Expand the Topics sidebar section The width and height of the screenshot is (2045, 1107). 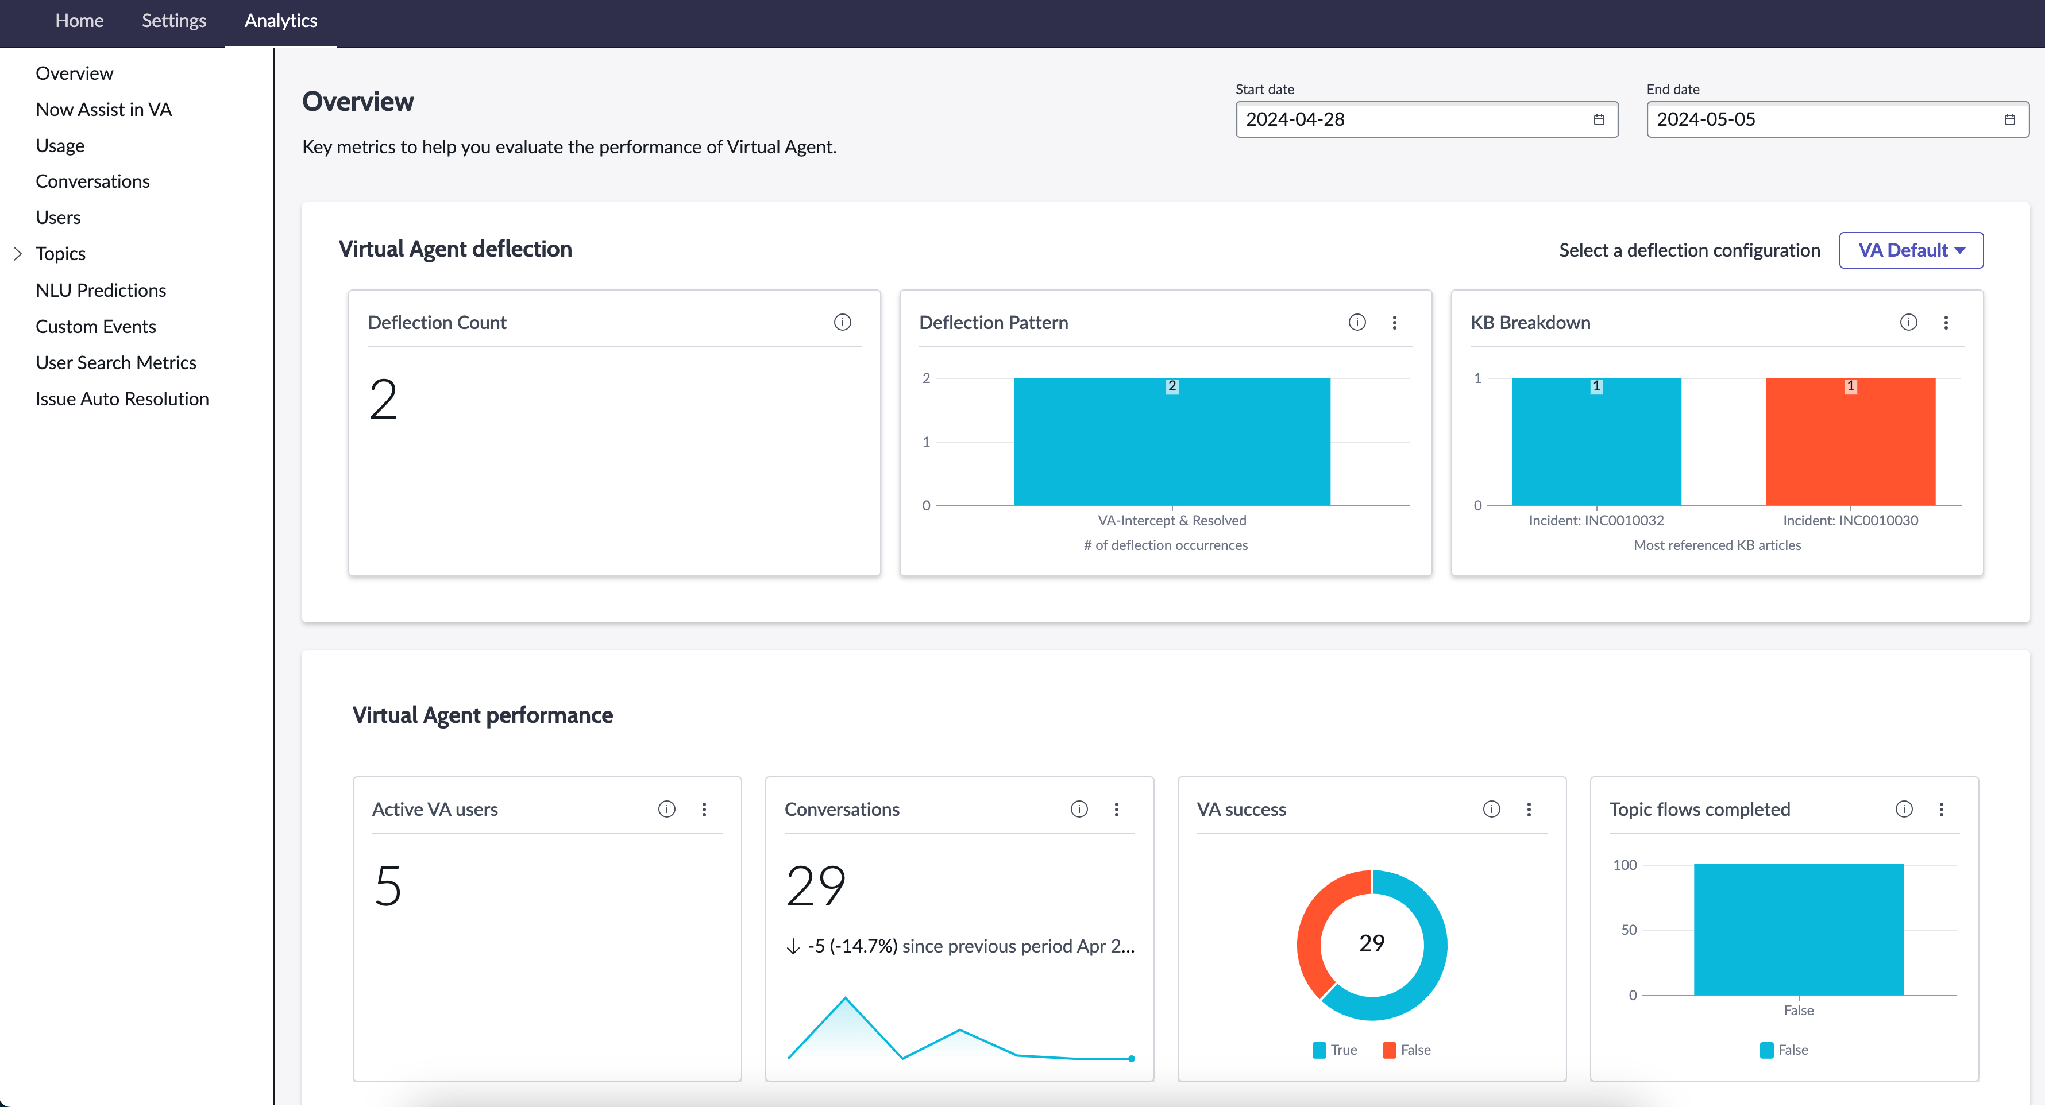point(17,254)
